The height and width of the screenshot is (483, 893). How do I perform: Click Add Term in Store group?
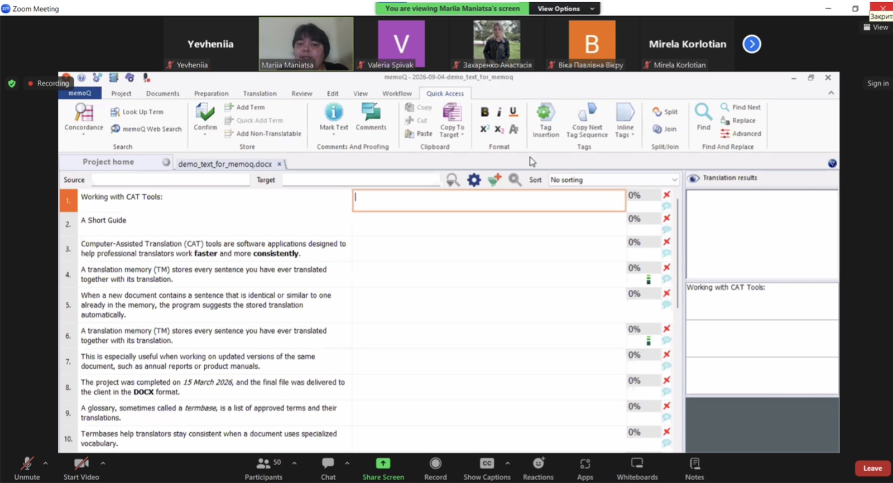245,107
